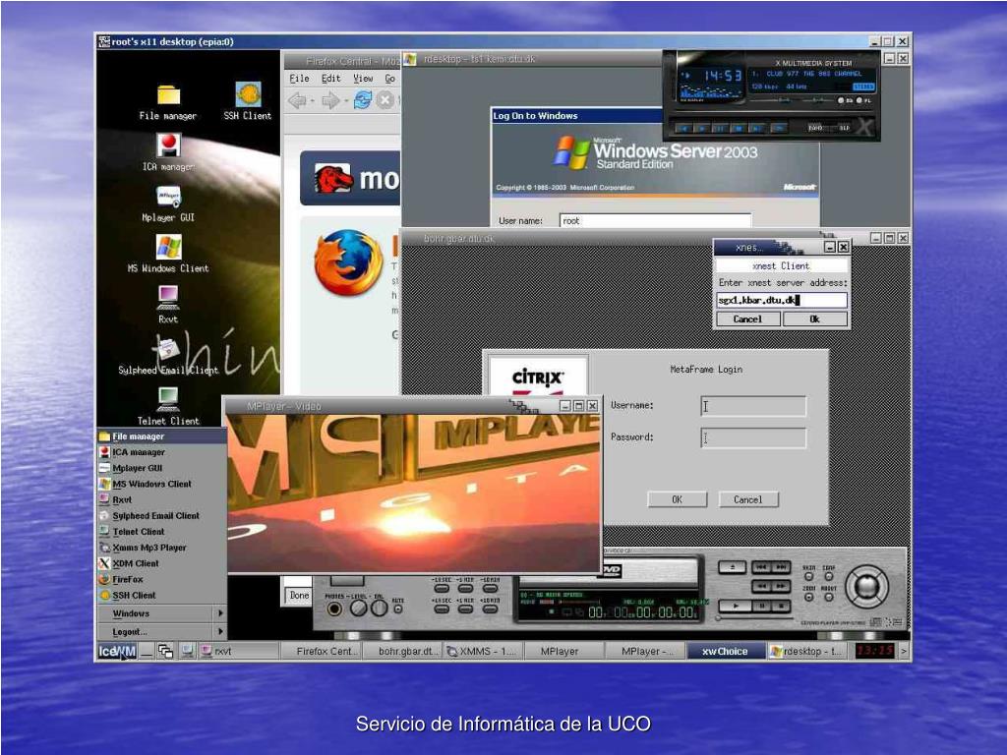Focus the MetaFrame Username field
1007x755 pixels.
[753, 406]
